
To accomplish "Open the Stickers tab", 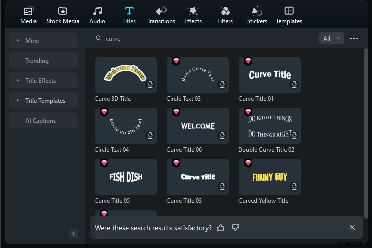I will [x=257, y=15].
